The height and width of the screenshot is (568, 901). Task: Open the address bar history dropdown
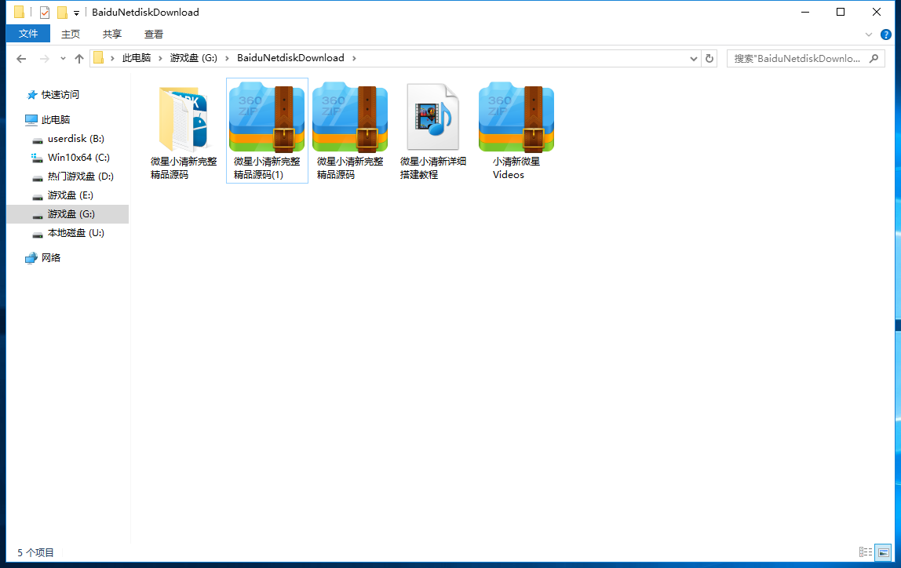(694, 58)
